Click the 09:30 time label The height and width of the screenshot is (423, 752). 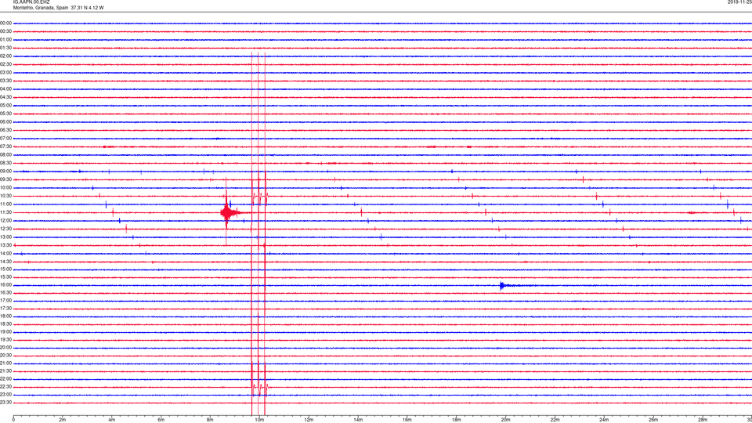5,179
